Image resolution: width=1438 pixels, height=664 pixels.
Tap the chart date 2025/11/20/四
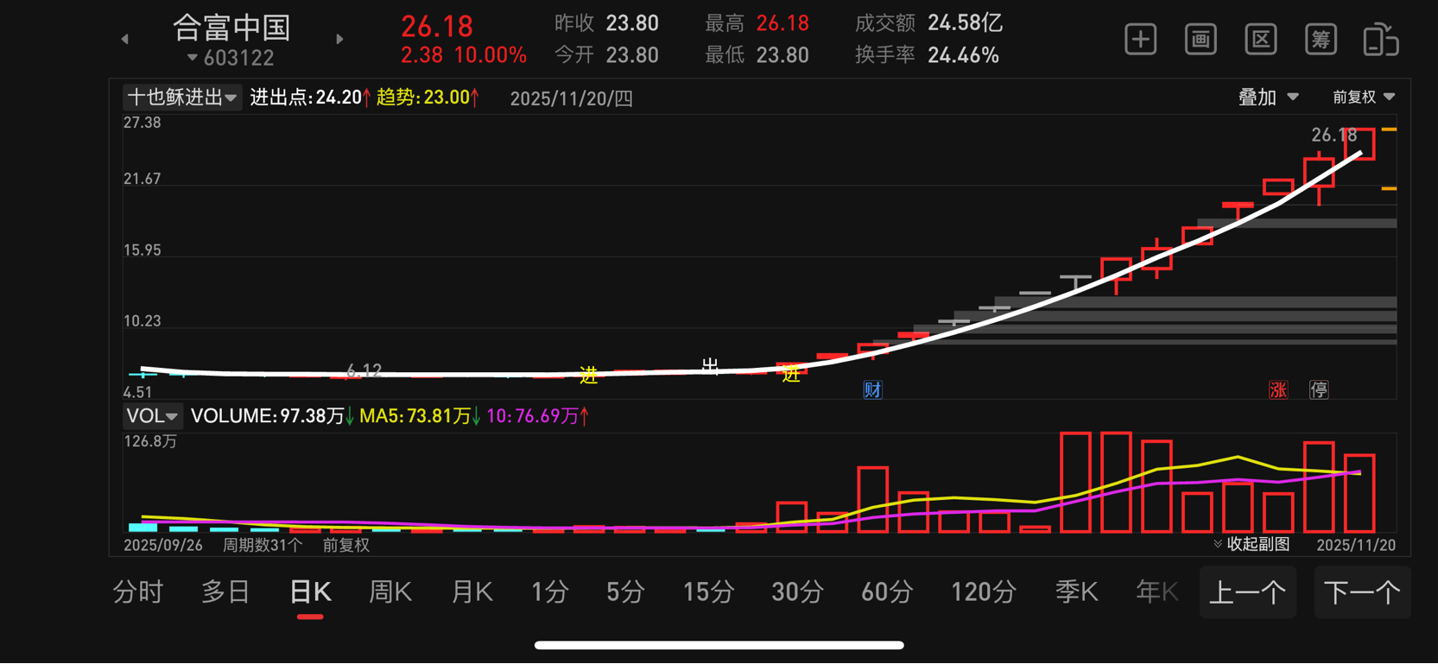tap(571, 98)
